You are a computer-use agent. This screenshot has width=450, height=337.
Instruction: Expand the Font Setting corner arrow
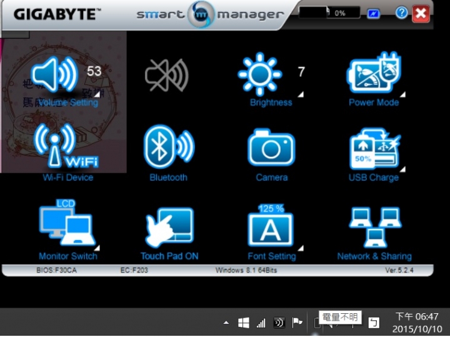(x=301, y=248)
